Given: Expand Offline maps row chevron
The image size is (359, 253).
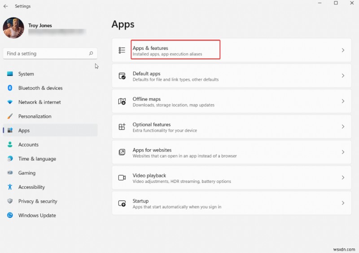Looking at the screenshot, I should tap(343, 101).
